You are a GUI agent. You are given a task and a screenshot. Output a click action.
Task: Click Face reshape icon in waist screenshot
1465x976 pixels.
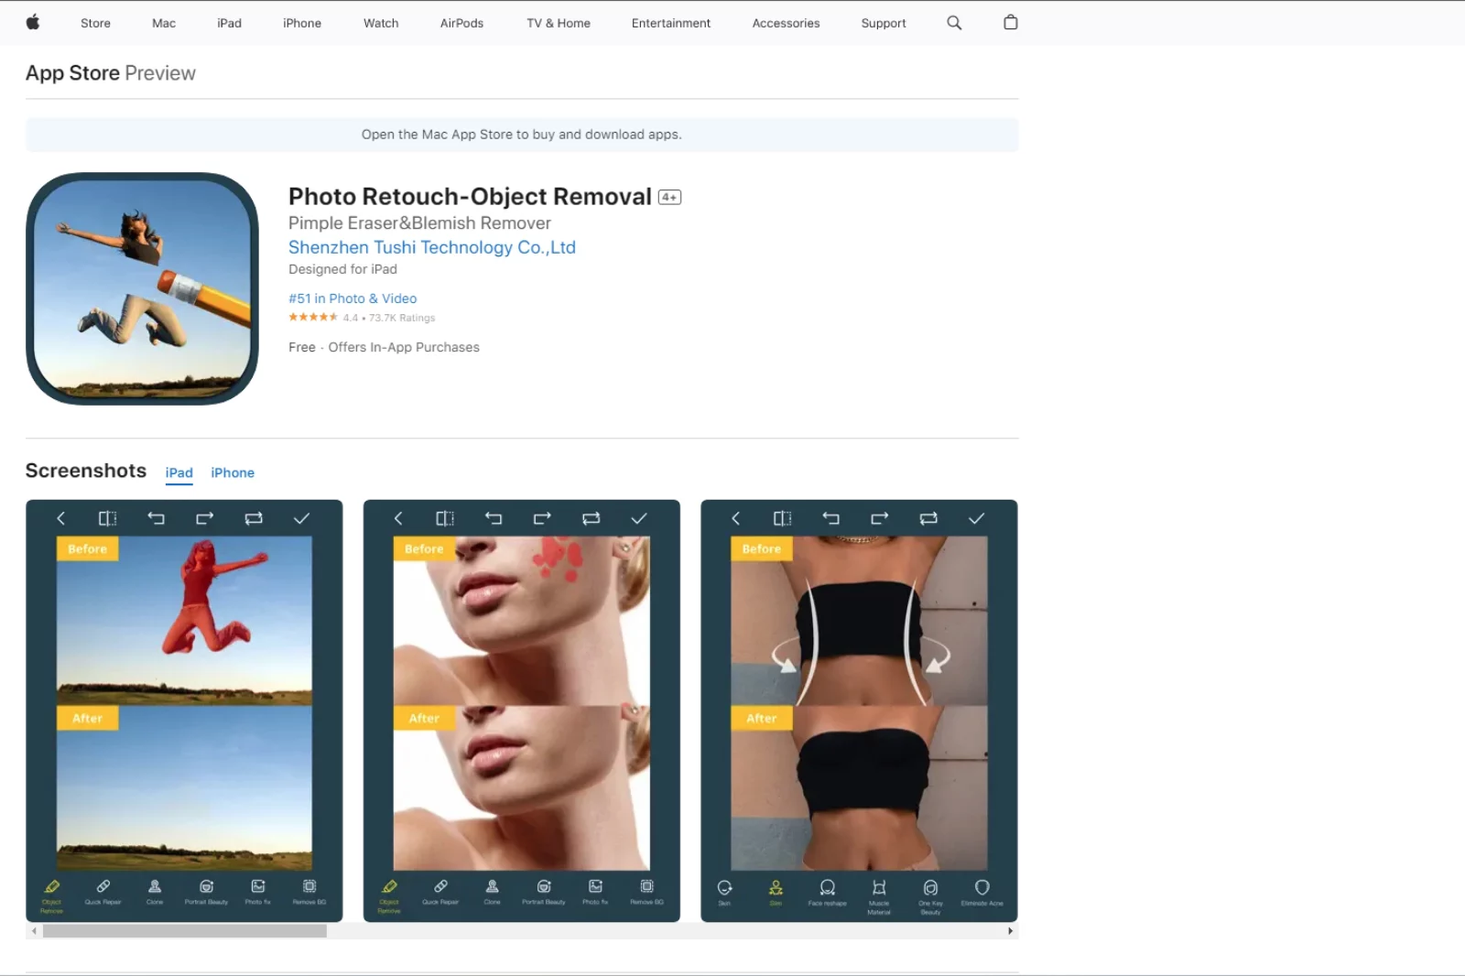click(828, 887)
